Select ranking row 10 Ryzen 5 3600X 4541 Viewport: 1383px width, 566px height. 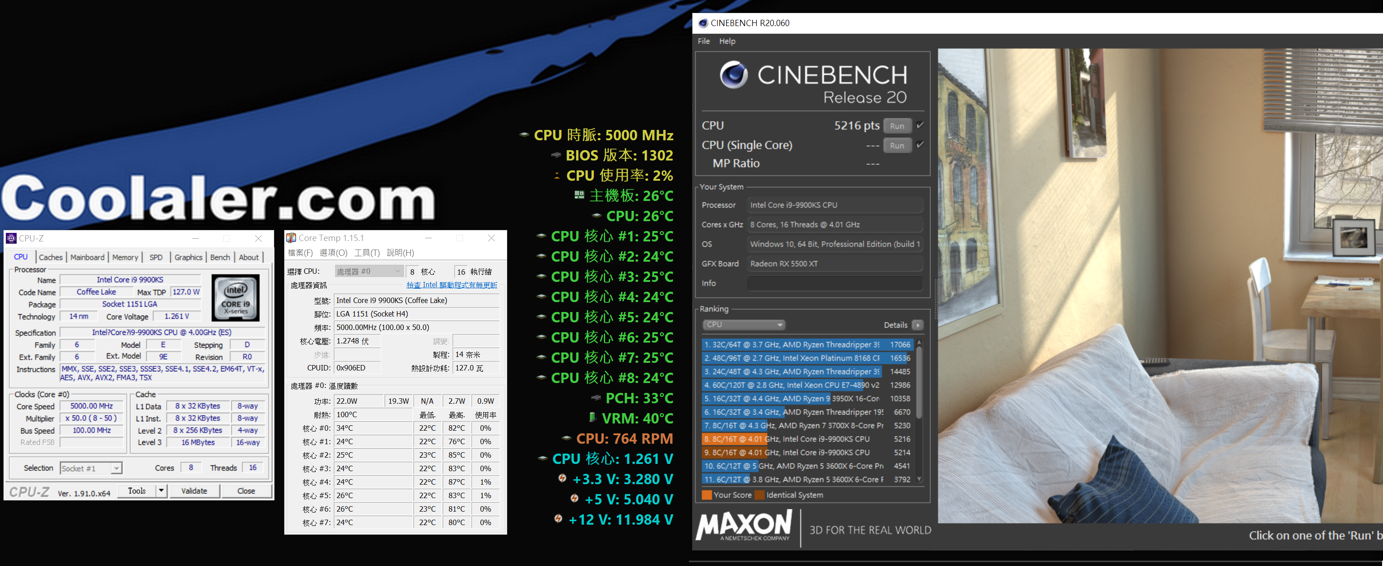(x=807, y=466)
